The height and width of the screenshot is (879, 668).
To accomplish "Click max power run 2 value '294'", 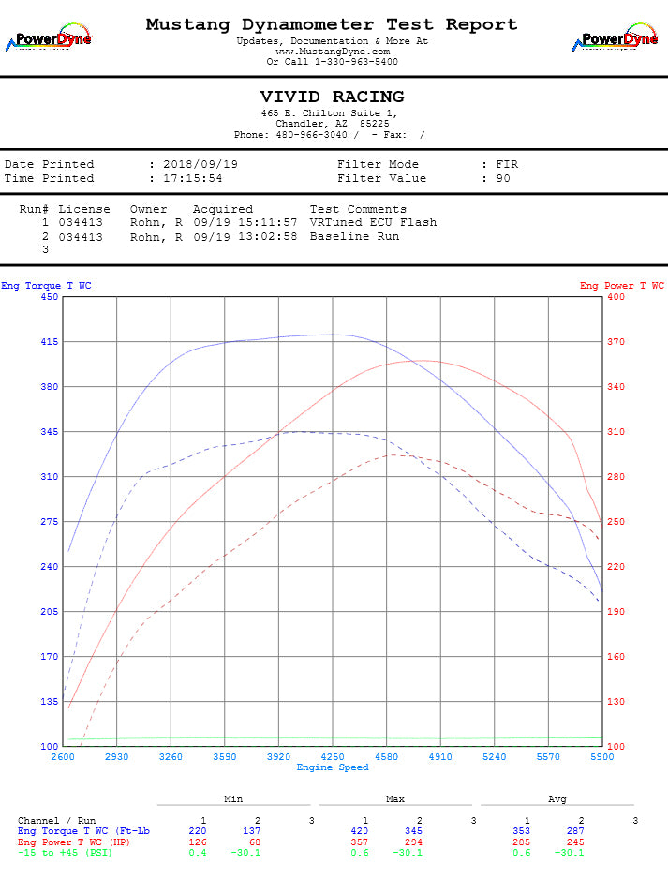I will pos(413,842).
